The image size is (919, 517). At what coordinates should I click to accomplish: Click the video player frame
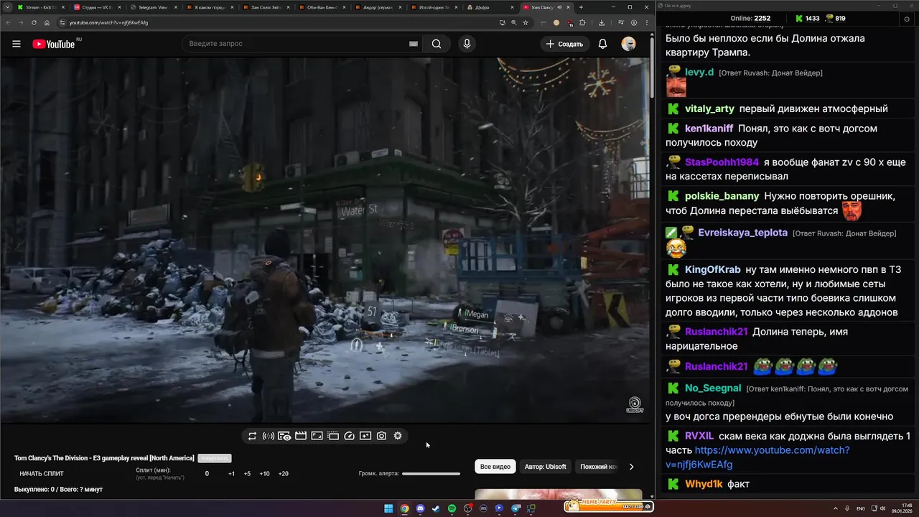325,240
